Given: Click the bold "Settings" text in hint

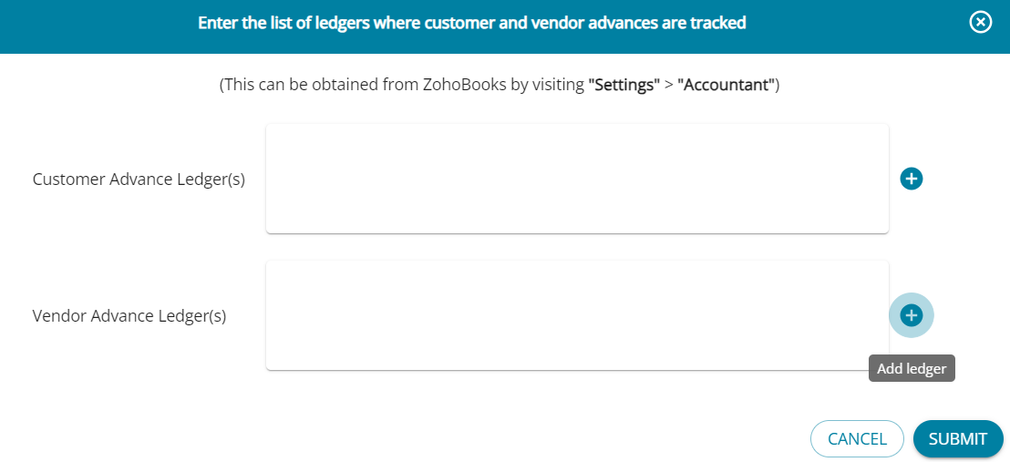Looking at the screenshot, I should pyautogui.click(x=624, y=86).
